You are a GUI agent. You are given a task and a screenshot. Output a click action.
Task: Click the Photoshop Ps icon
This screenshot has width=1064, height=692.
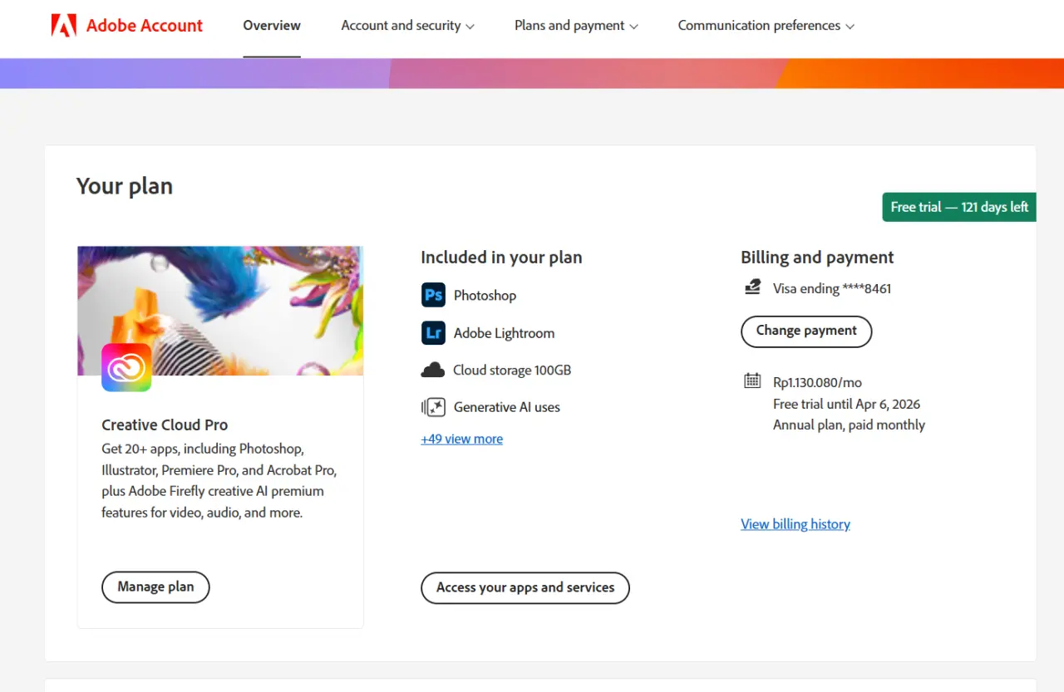pyautogui.click(x=433, y=295)
